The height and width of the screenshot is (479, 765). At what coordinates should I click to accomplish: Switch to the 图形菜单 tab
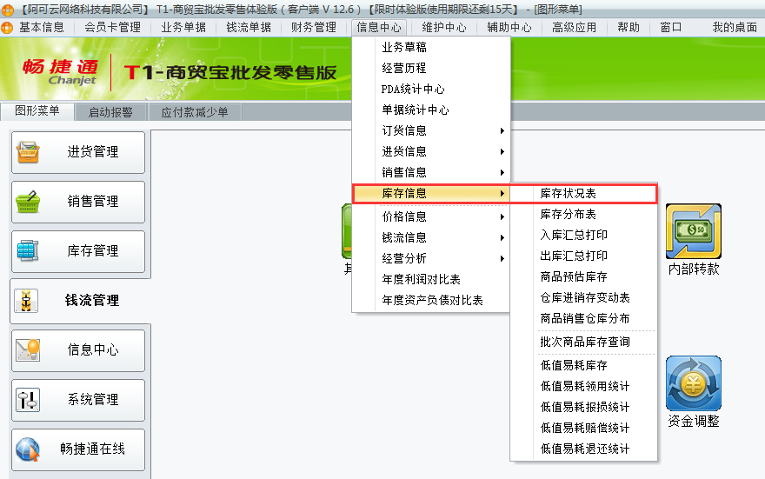(x=37, y=111)
